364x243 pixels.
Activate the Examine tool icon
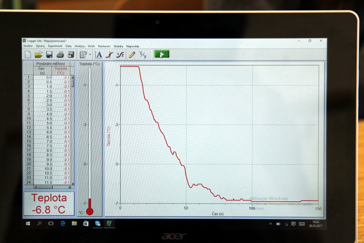(109, 55)
